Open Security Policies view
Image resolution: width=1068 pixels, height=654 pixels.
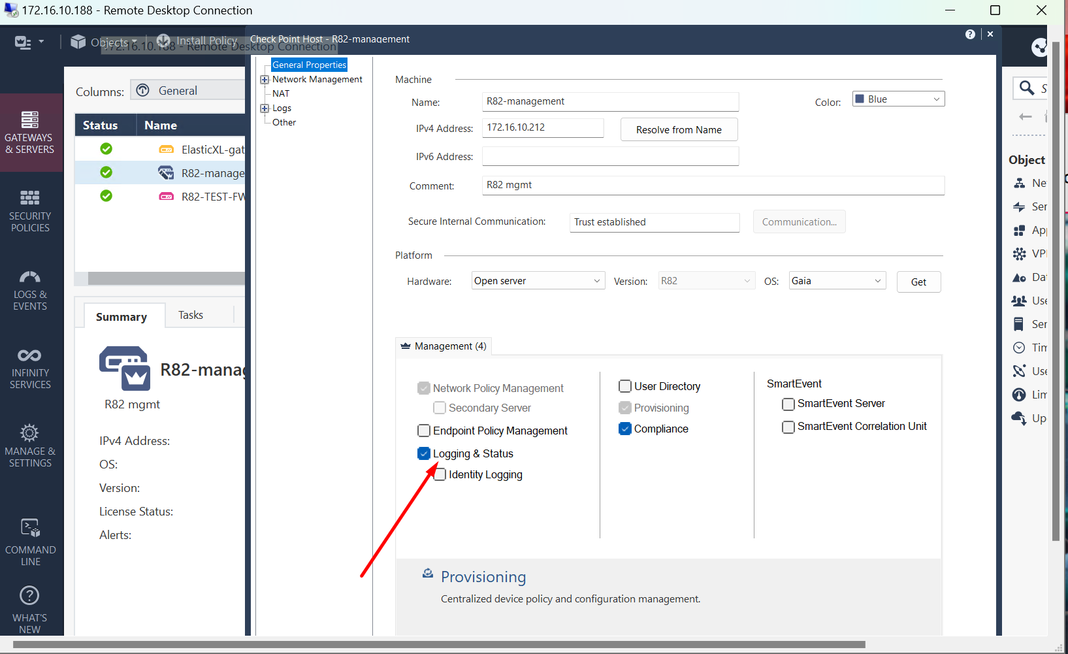pos(30,211)
